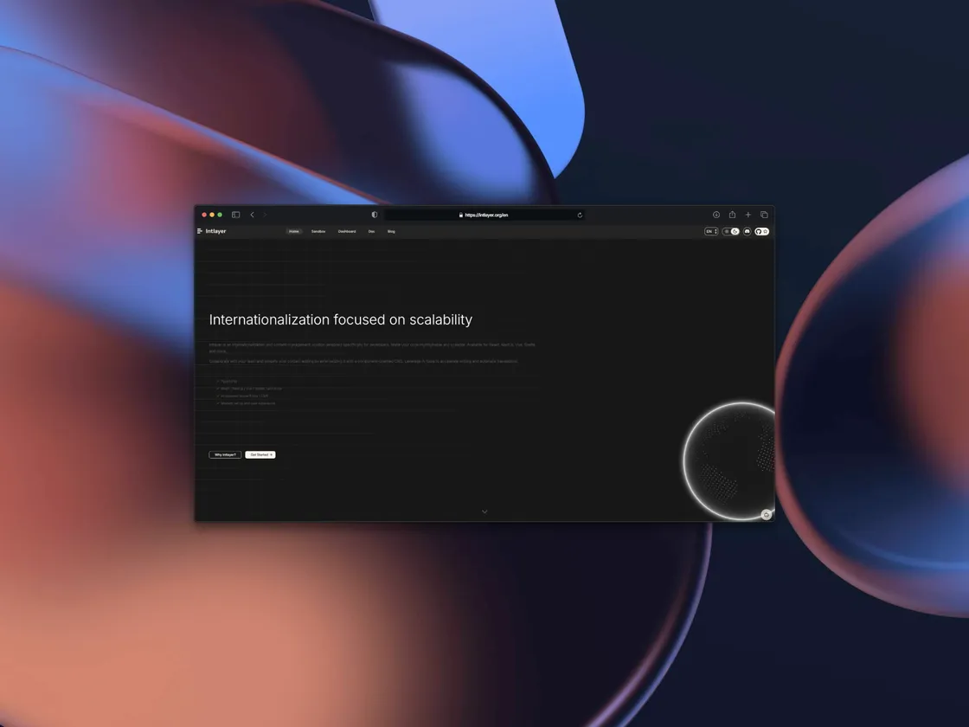Open the privacy shield icon
Screen dimensions: 969x727
[x=374, y=215]
